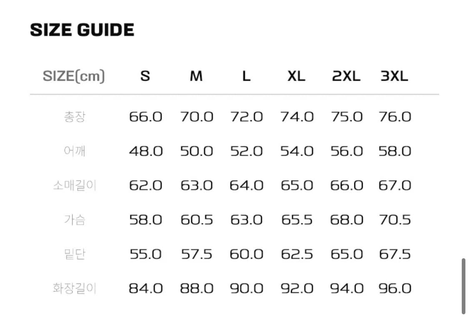Screen dimensions: 469x328
Task: Select the XL size column header
Action: pyautogui.click(x=296, y=76)
